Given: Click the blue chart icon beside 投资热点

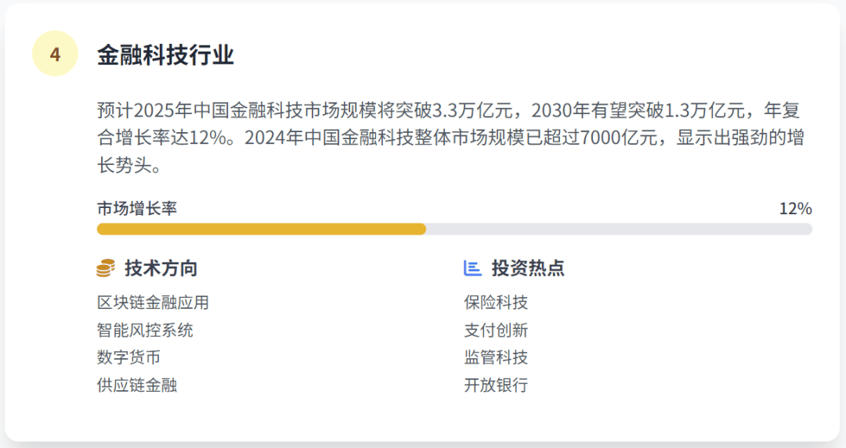Looking at the screenshot, I should tap(472, 267).
